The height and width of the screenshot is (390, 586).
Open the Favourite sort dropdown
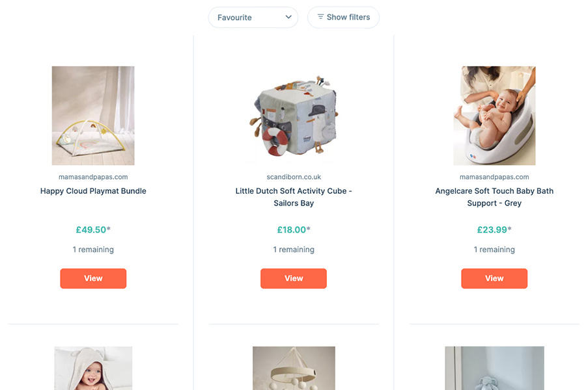tap(253, 18)
